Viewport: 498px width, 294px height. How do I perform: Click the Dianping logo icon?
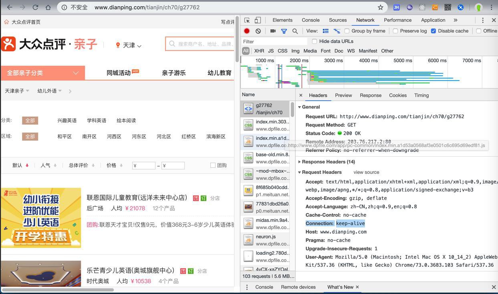[x=8, y=44]
